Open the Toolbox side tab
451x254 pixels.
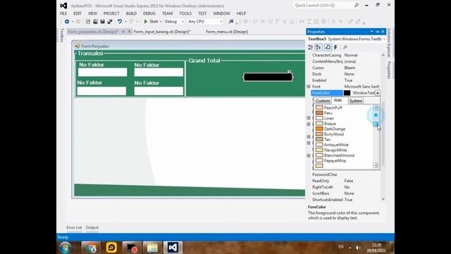pos(61,35)
